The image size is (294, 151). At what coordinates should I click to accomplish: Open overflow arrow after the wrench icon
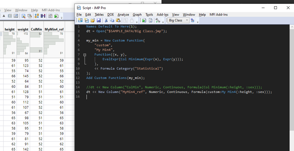[163, 22]
